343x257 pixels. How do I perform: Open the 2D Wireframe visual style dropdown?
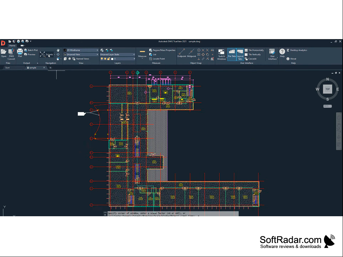click(81, 50)
